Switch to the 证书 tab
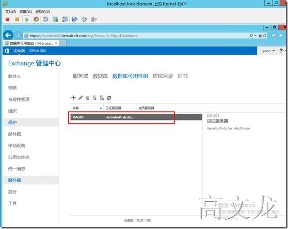The image size is (288, 229). tap(183, 76)
